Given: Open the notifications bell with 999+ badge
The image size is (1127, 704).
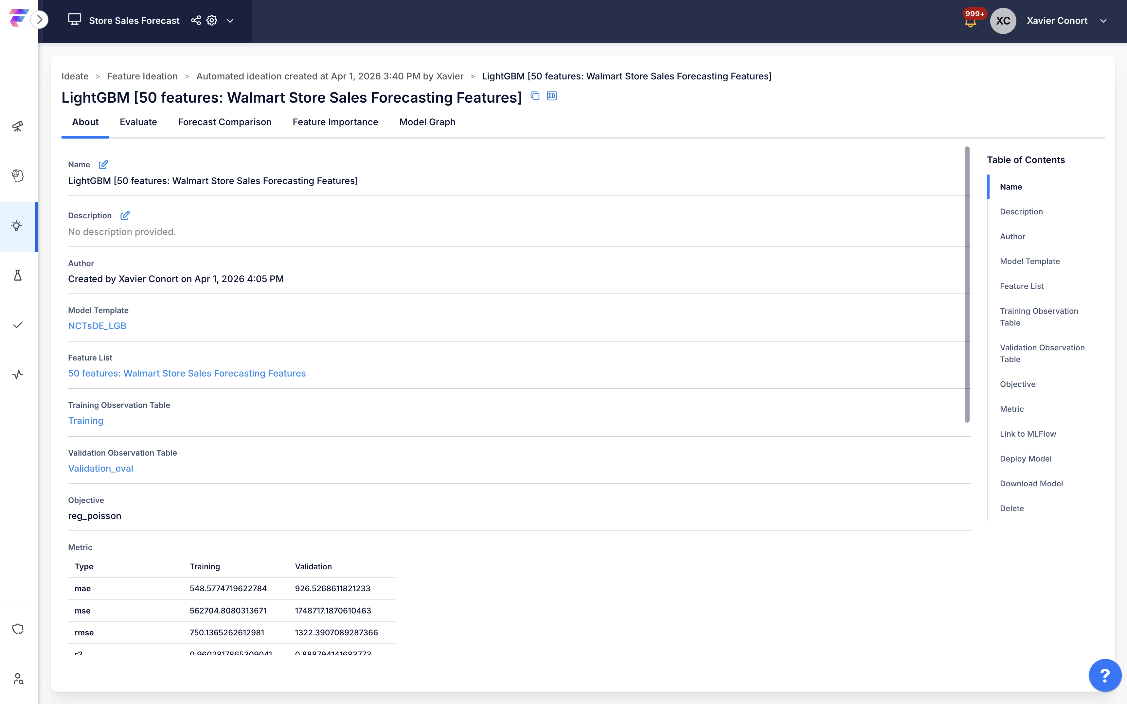Looking at the screenshot, I should click(x=970, y=22).
